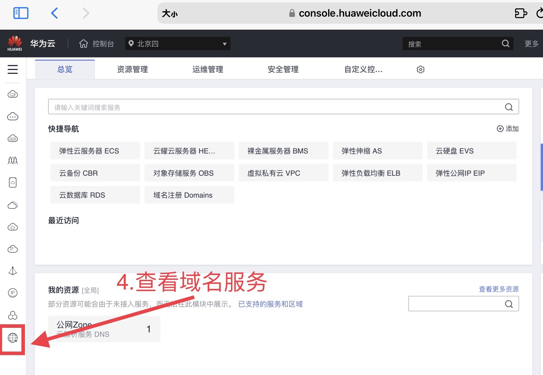Open the bare metal server sidebar icon
Screen dimensions: 543x375
(x=12, y=138)
